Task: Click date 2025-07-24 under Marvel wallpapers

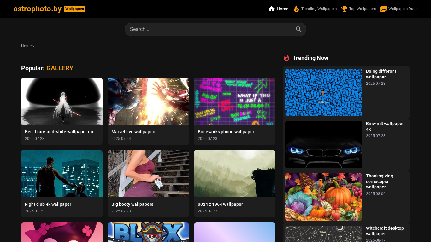Action: click(121, 139)
